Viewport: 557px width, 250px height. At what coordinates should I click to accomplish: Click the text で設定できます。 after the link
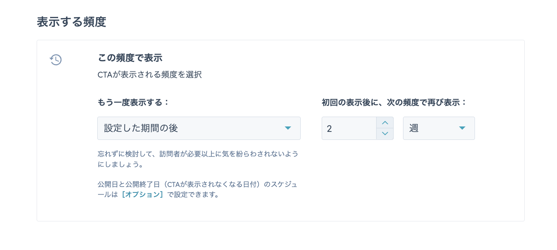tap(194, 195)
